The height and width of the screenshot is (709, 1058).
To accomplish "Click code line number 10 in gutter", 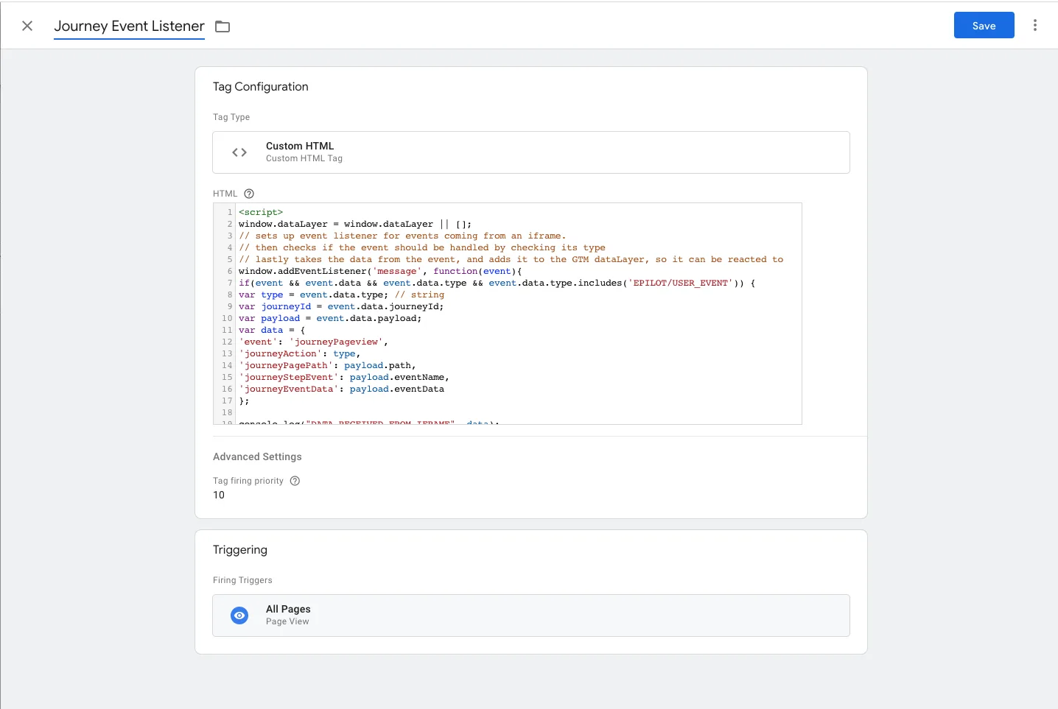I will (227, 318).
